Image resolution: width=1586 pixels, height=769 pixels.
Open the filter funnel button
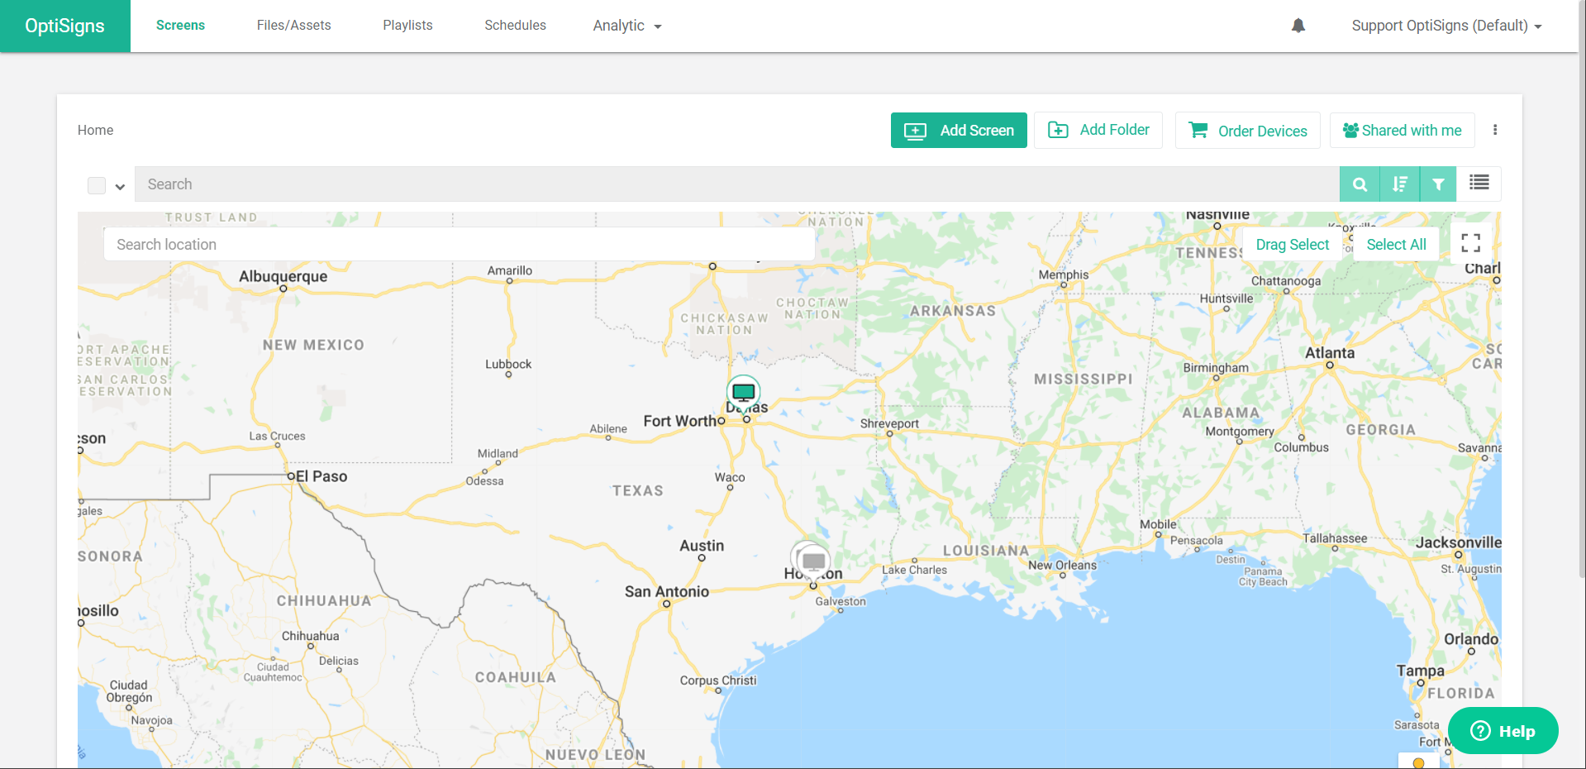tap(1438, 184)
